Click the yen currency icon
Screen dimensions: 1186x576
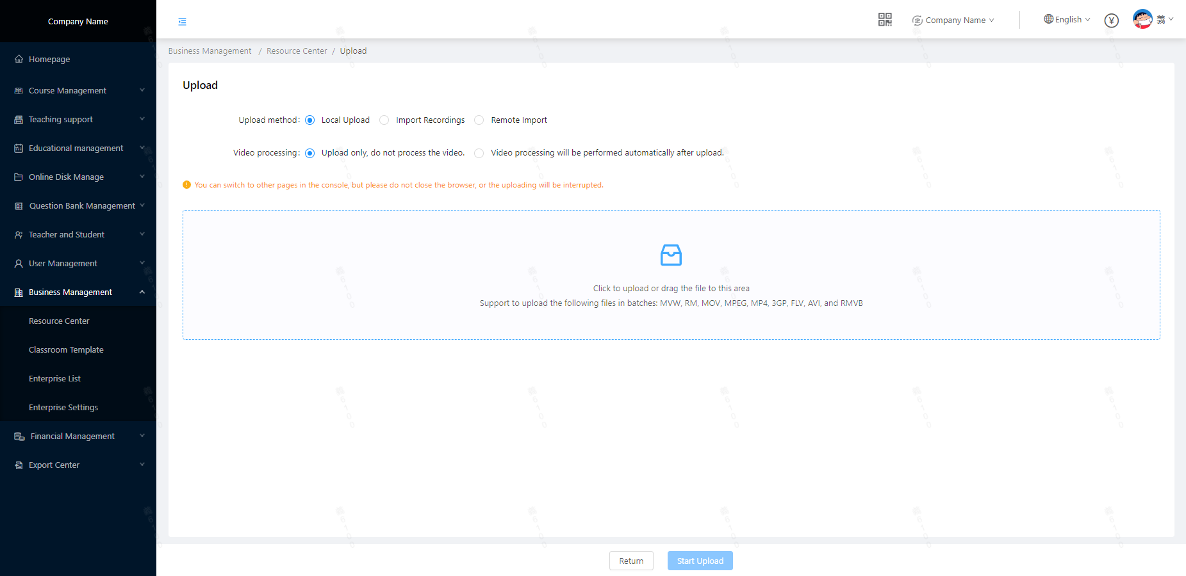(1112, 20)
